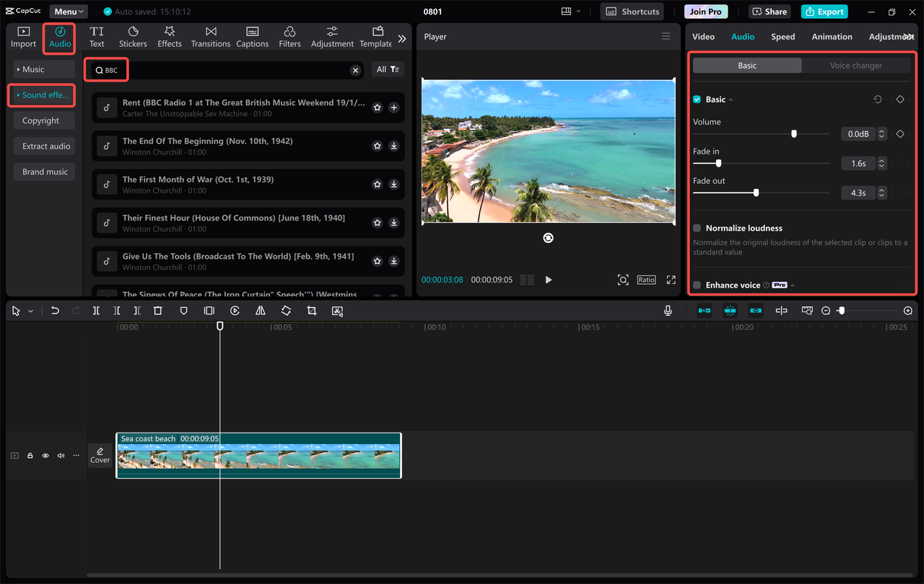Open the Stickers panel
Image resolution: width=924 pixels, height=584 pixels.
click(x=133, y=36)
